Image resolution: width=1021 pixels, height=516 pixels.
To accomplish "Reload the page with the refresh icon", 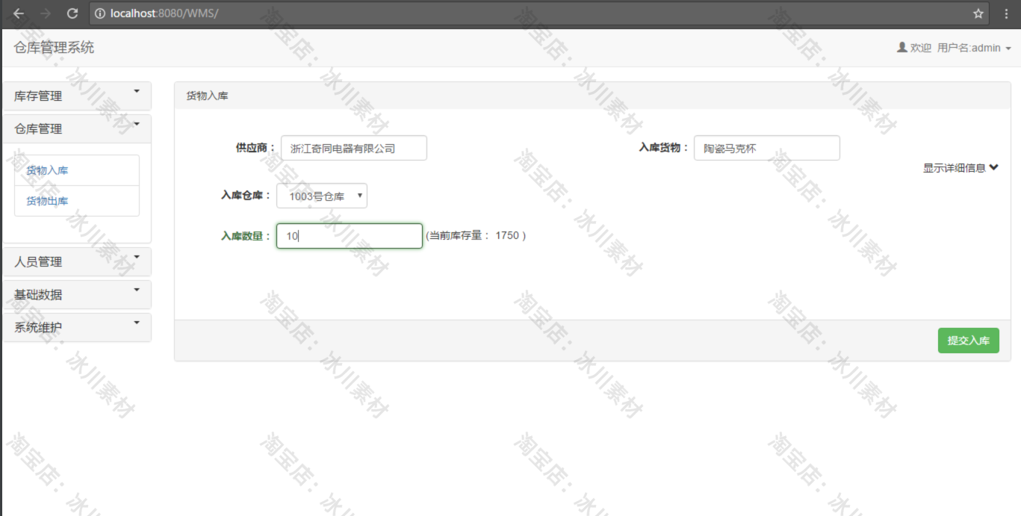I will tap(72, 13).
